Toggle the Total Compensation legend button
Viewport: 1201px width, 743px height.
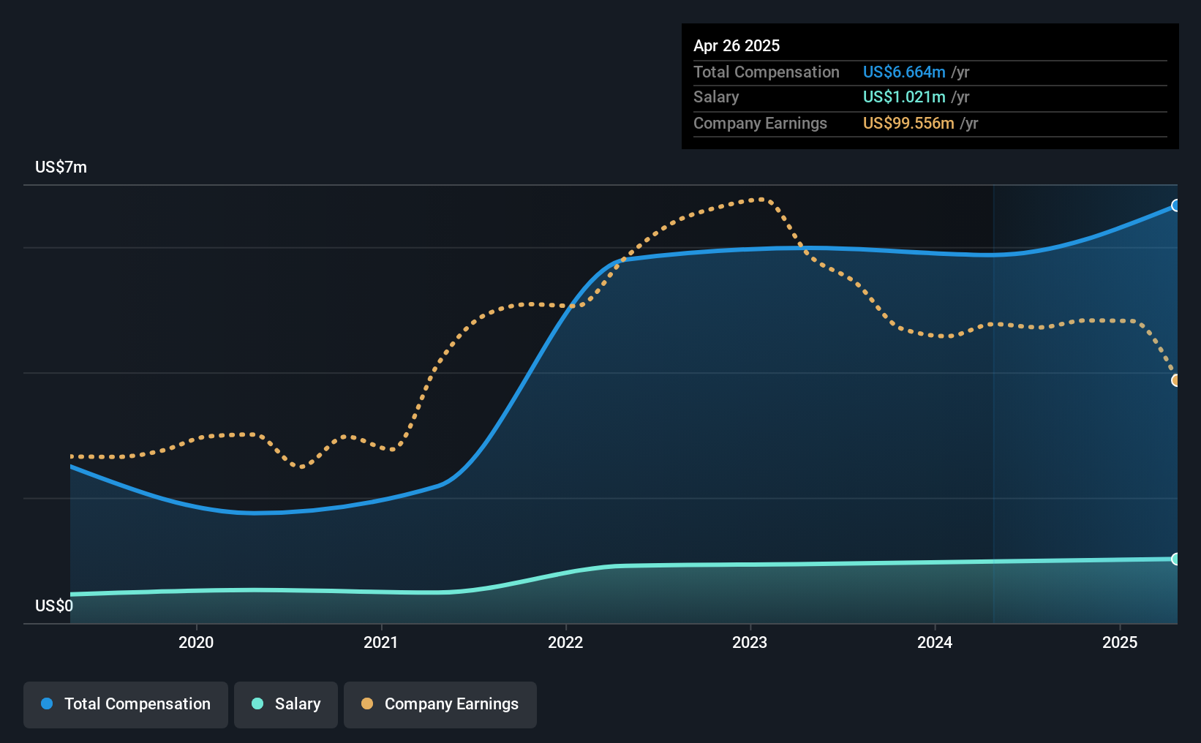126,704
